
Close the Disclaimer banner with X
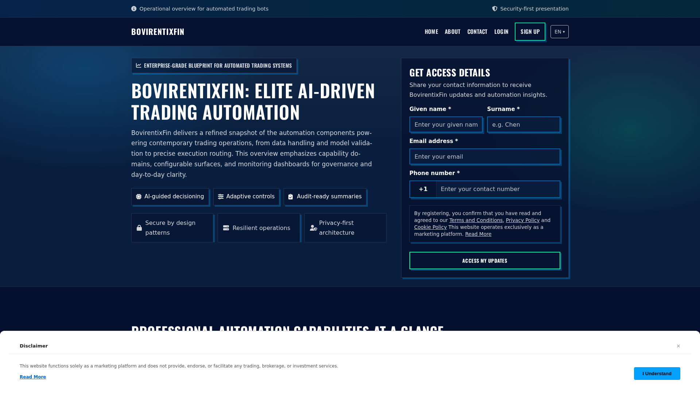(678, 346)
